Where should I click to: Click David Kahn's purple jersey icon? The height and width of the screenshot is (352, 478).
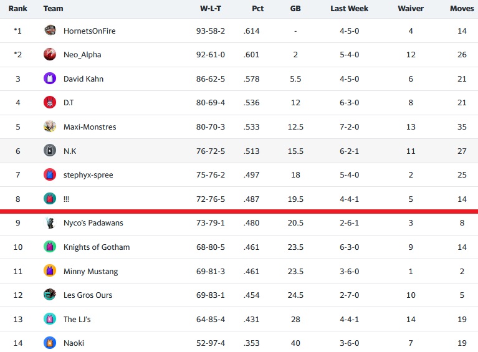coord(50,78)
